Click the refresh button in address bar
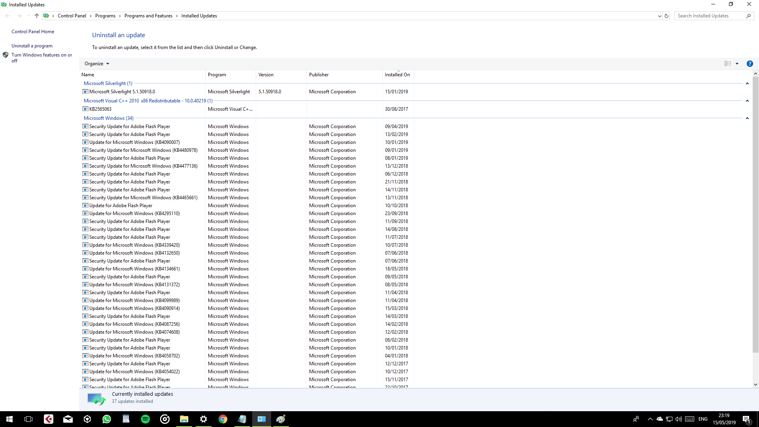759x427 pixels. [x=666, y=16]
